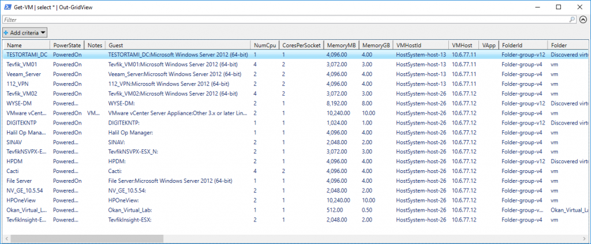Select the TevfikNSVPX-E... name cell
The width and height of the screenshot is (591, 244).
tap(27, 152)
